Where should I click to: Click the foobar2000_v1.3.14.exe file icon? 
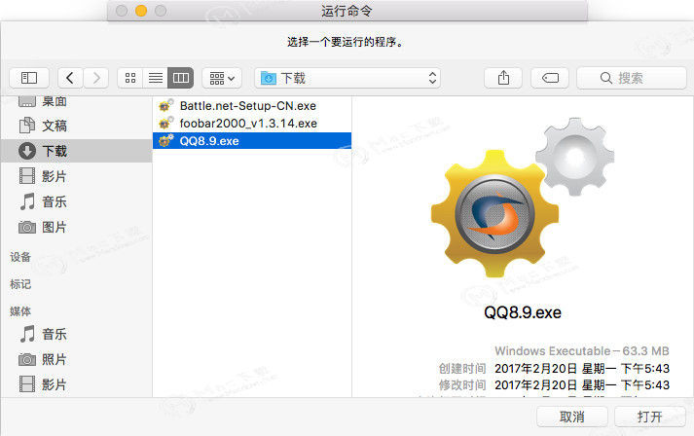166,123
